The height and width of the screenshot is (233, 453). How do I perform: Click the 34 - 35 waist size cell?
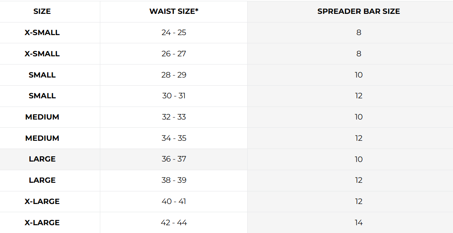[174, 138]
